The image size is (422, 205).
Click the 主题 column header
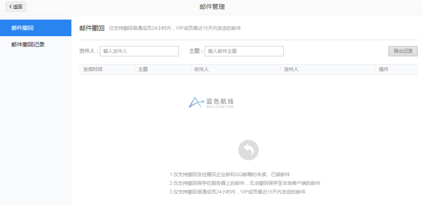click(143, 69)
